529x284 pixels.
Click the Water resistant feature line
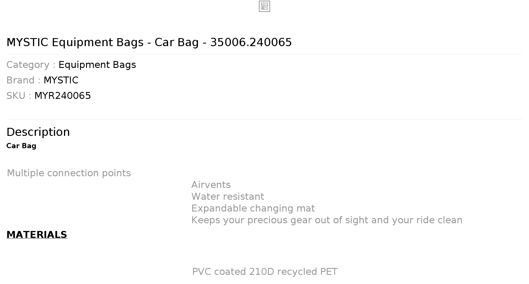pos(227,197)
